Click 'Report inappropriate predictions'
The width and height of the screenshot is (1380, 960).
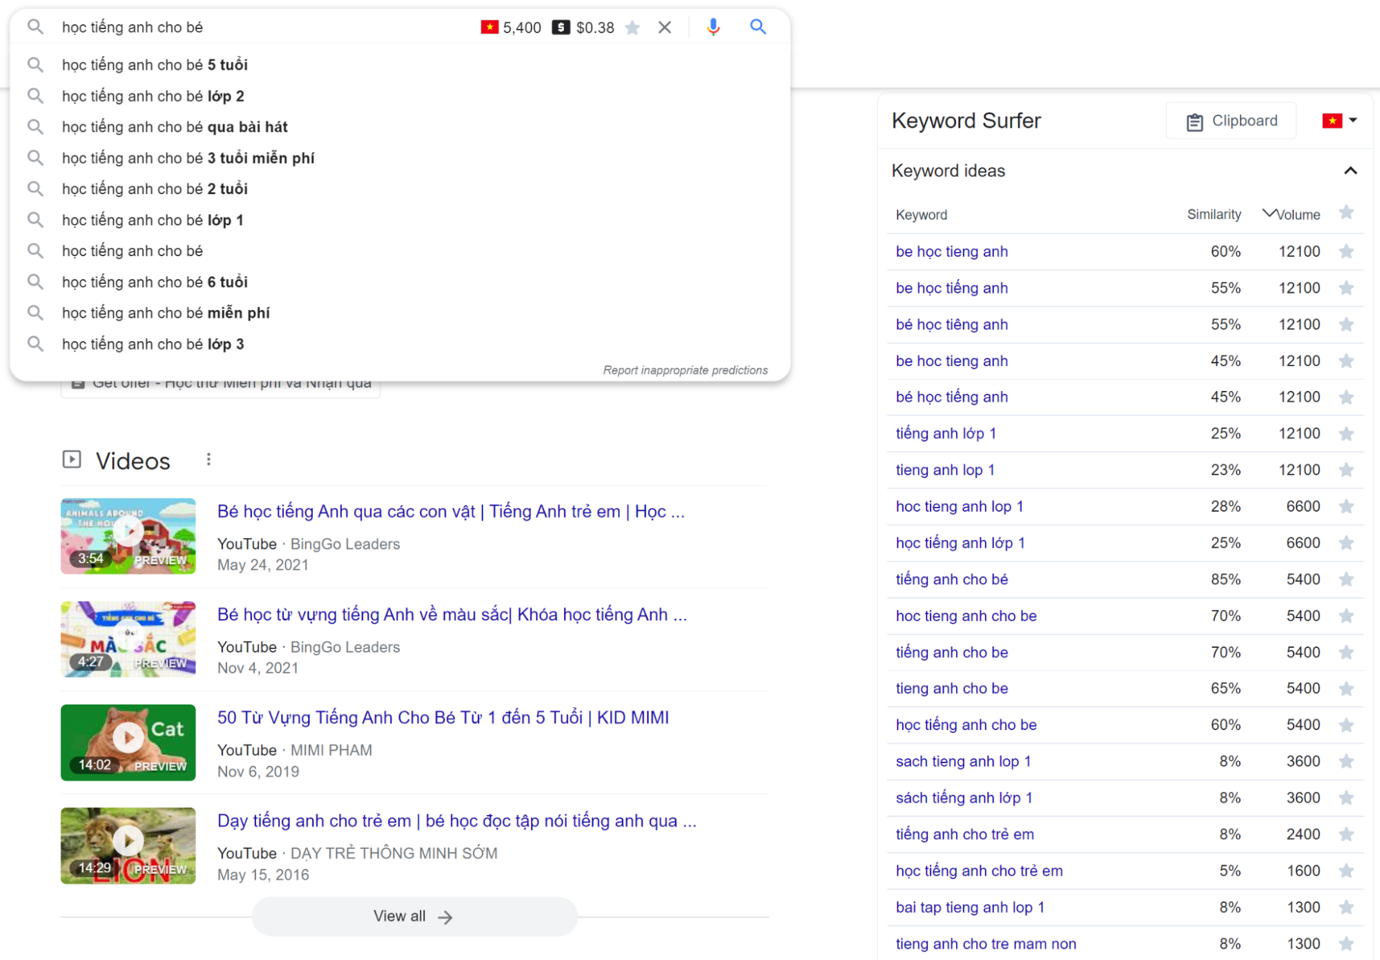pyautogui.click(x=685, y=369)
